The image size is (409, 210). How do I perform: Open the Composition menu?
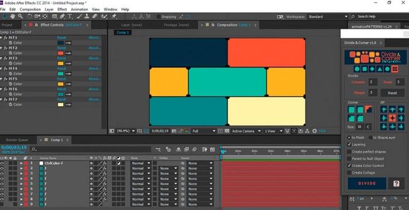[30, 9]
